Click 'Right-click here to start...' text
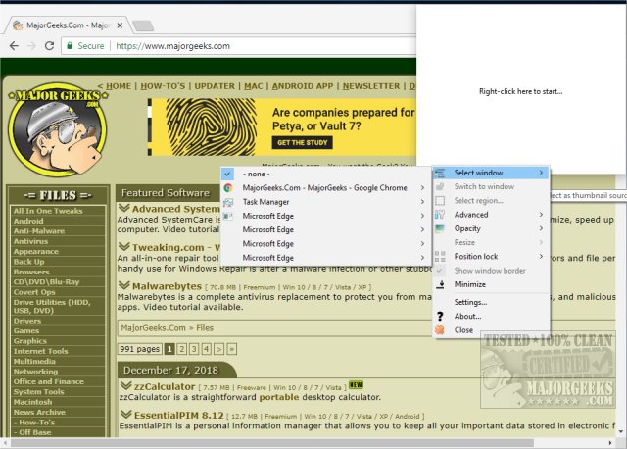The image size is (627, 449). coord(520,91)
